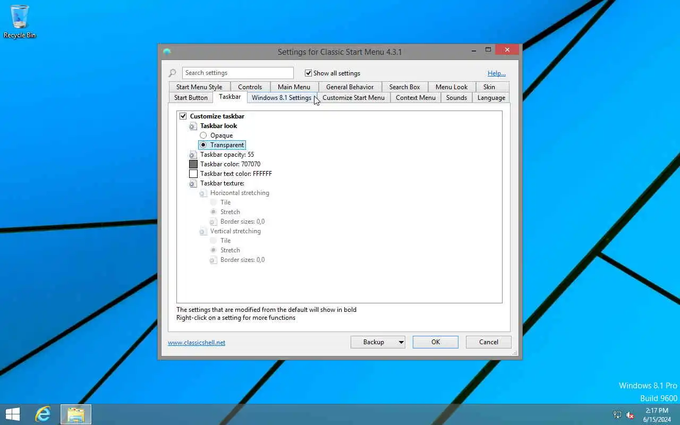Viewport: 680px width, 425px height.
Task: Switch to the Controls tab
Action: pyautogui.click(x=250, y=87)
